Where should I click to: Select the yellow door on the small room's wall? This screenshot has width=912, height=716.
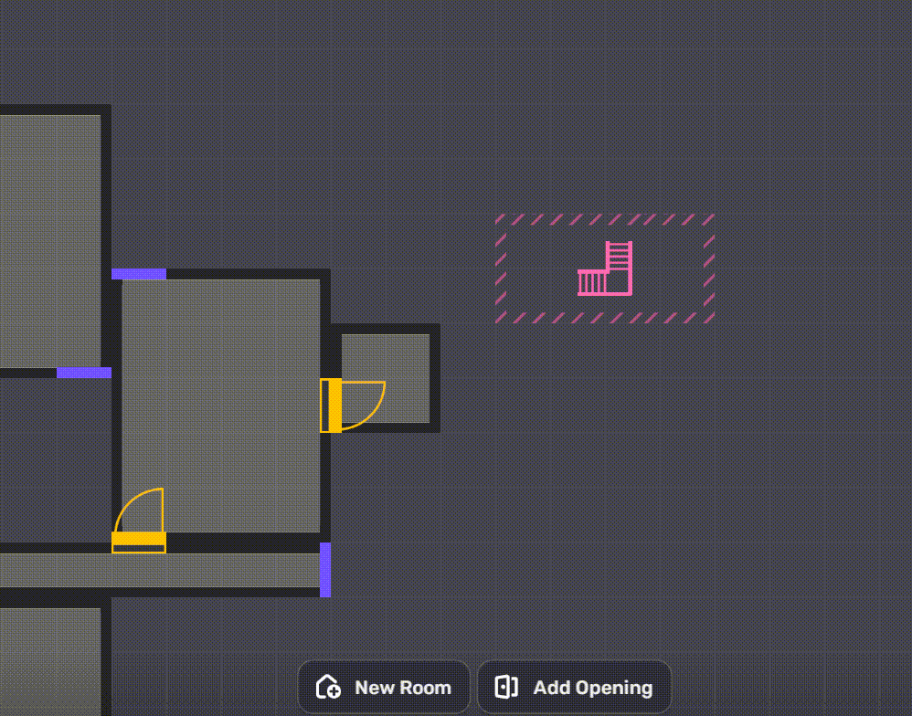pos(330,405)
